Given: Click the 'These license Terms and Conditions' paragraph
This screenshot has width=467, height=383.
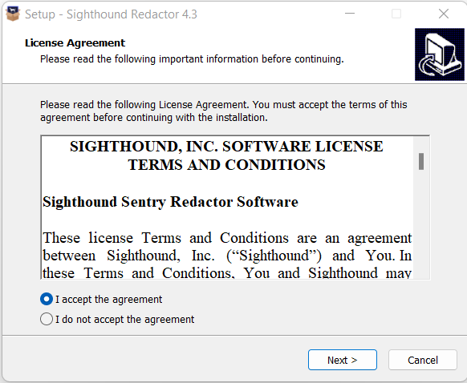Looking at the screenshot, I should pyautogui.click(x=227, y=256).
